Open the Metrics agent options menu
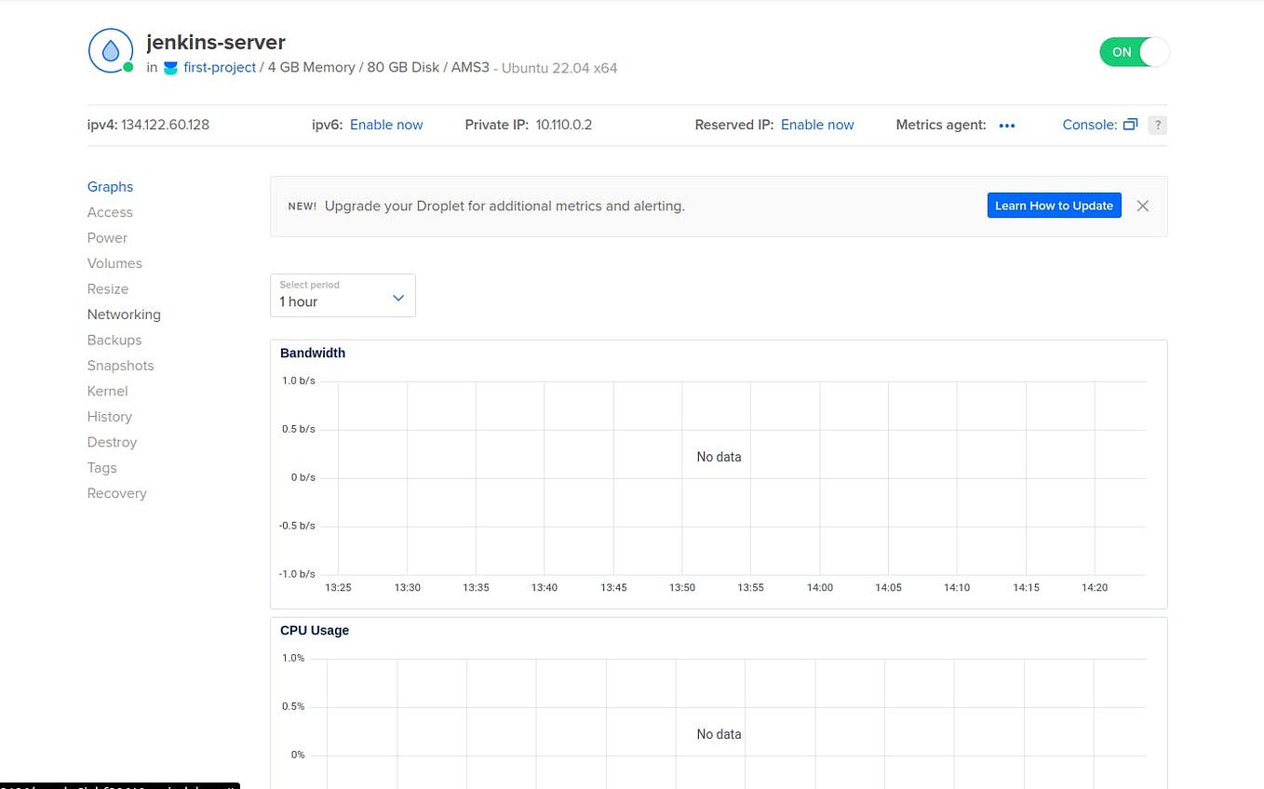This screenshot has height=789, width=1264. pos(1006,125)
